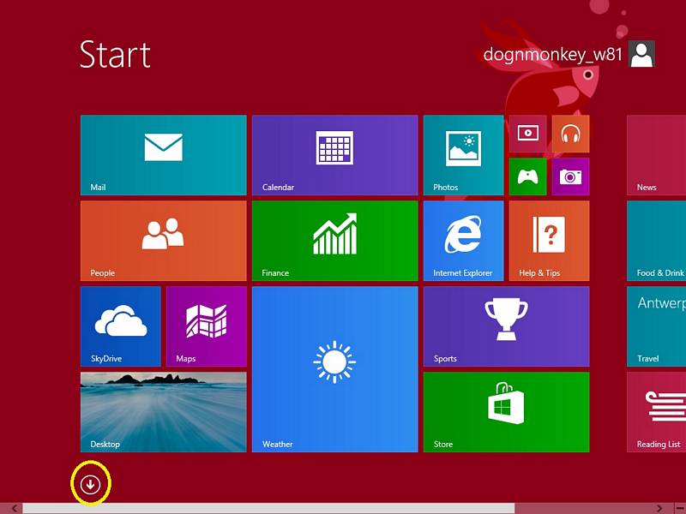Open the small Video tile
This screenshot has height=514, width=686.
(x=527, y=134)
